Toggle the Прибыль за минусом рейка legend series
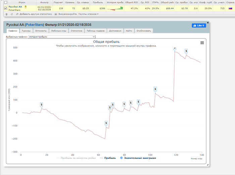 click(x=76, y=158)
